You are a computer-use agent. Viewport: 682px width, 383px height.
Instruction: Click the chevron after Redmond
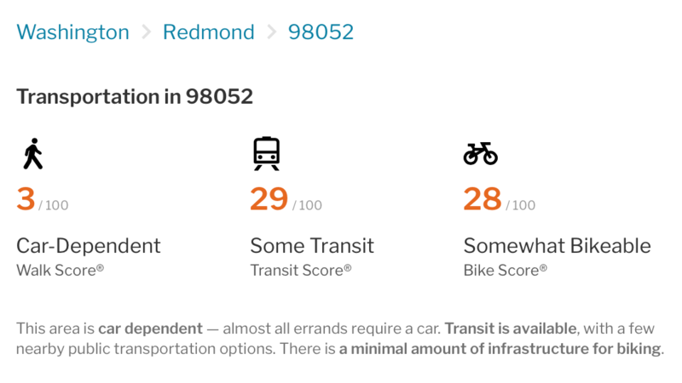point(271,32)
